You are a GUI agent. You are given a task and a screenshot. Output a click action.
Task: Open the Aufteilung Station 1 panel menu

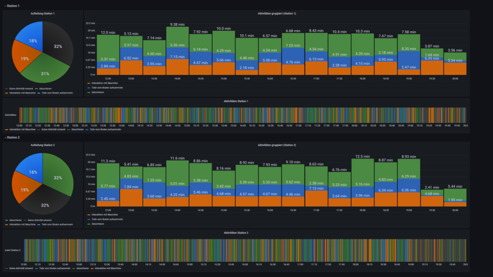coord(43,13)
